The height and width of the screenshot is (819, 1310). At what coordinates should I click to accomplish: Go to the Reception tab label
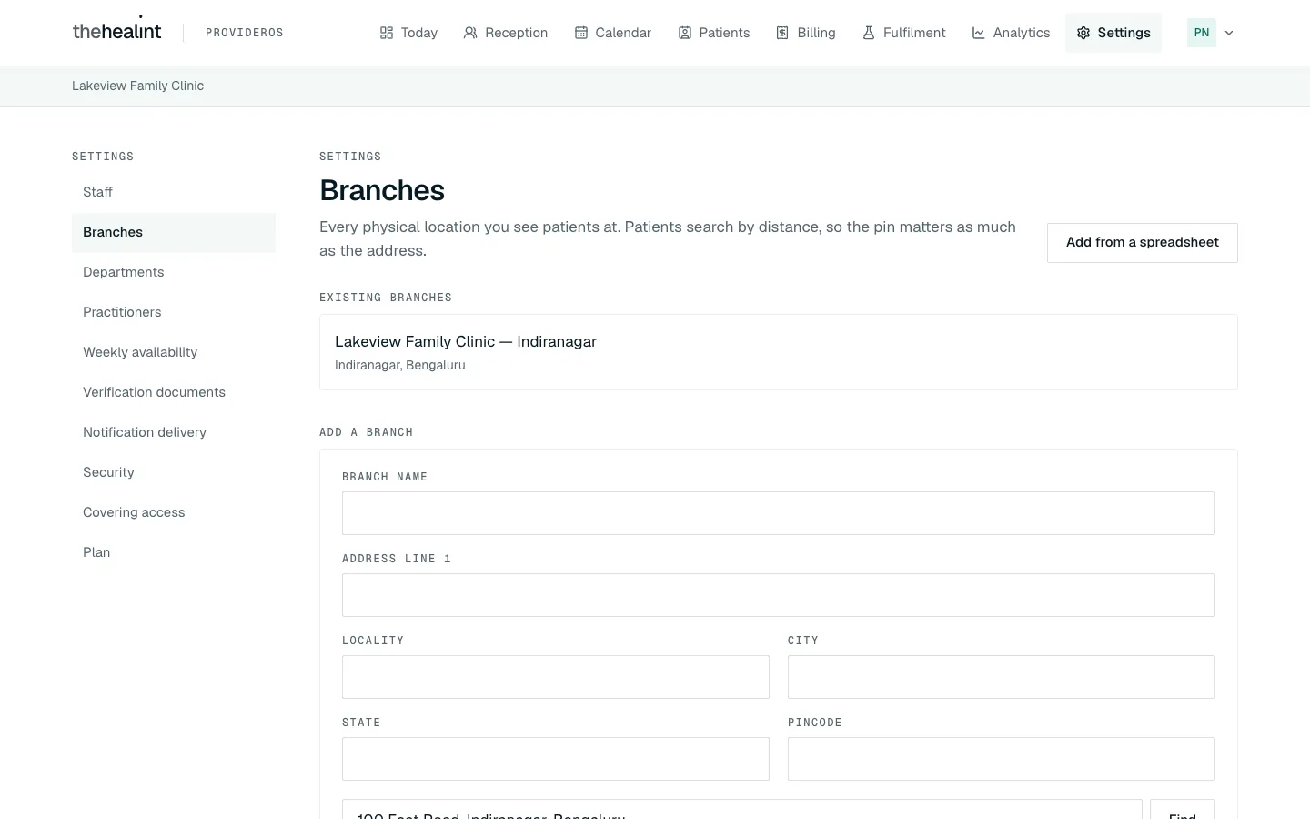517,33
